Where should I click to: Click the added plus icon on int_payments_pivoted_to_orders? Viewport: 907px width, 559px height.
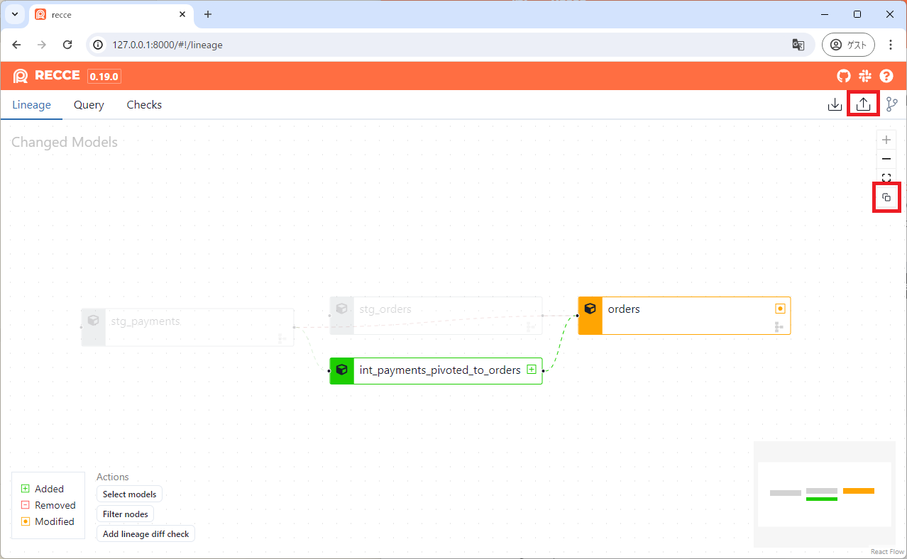pos(532,370)
